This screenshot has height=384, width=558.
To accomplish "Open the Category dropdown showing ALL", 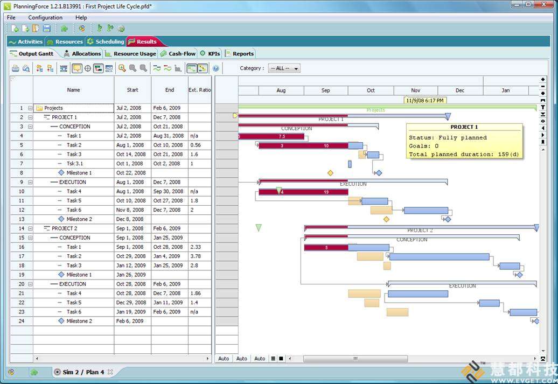I will [x=284, y=68].
